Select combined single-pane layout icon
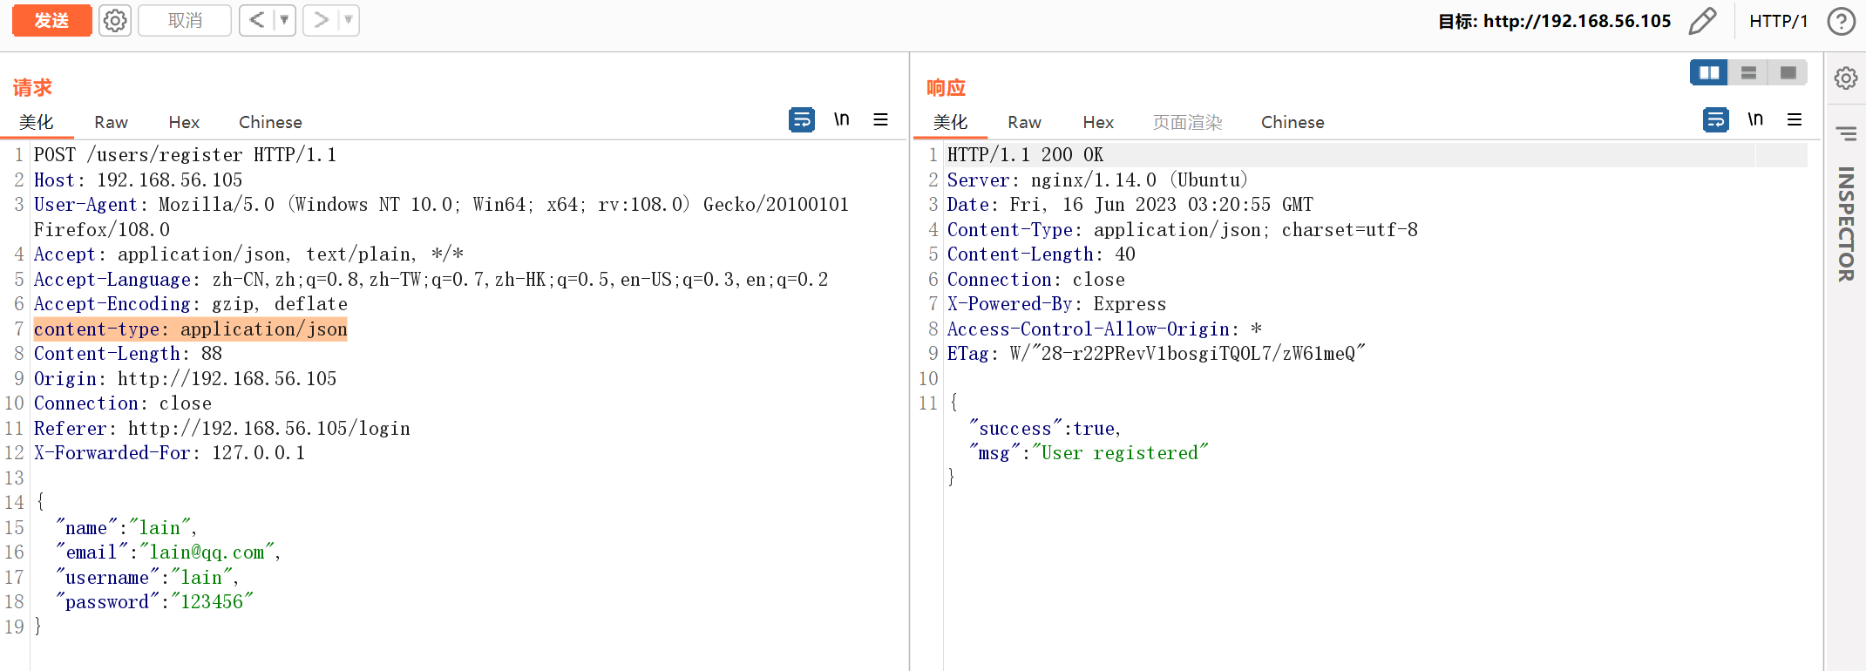 tap(1788, 72)
